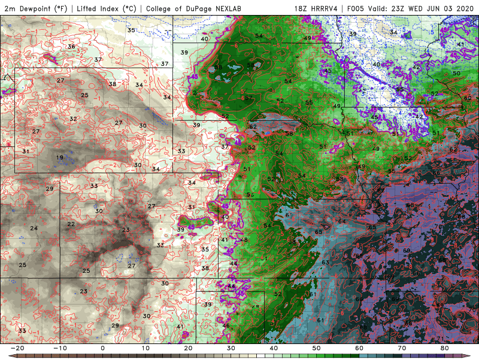Click the 50 dewpoint value on the map
Image resolution: width=479 pixels, height=359 pixels.
456,73
